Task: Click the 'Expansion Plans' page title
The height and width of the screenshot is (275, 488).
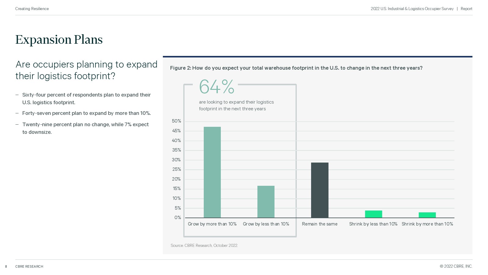Action: (59, 40)
